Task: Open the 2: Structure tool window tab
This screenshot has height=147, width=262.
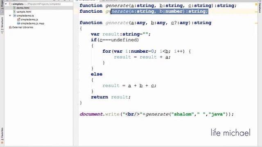Action: (2, 25)
